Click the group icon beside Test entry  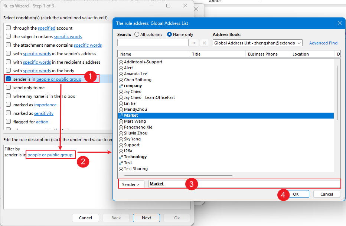coord(121,163)
